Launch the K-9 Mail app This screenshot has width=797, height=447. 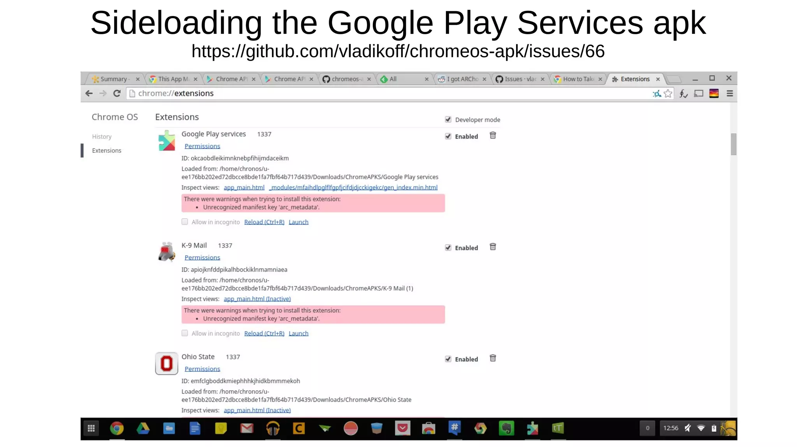pos(298,334)
